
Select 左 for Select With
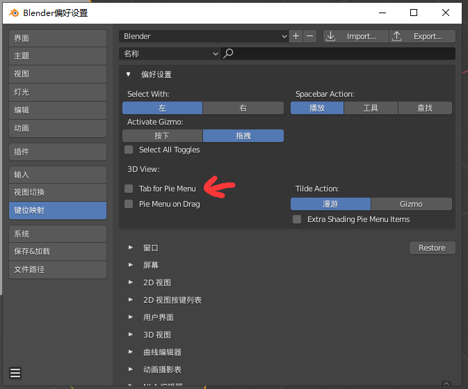[162, 108]
